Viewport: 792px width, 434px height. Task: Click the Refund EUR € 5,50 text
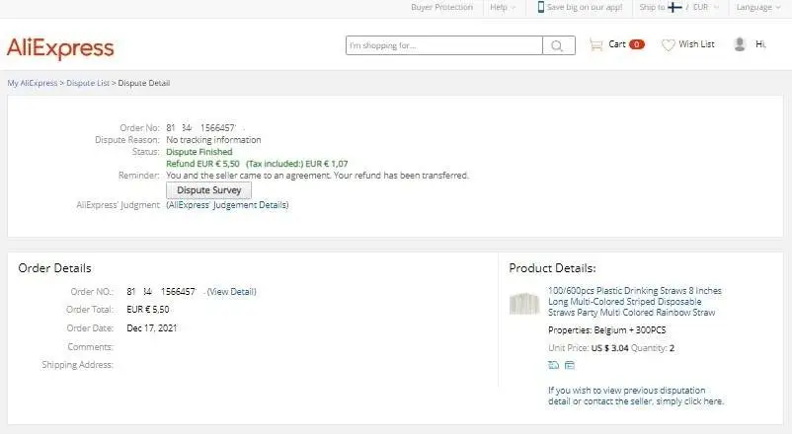point(202,164)
